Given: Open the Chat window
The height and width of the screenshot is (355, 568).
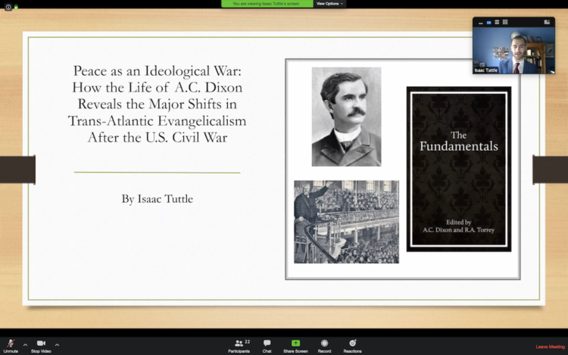Looking at the screenshot, I should (267, 344).
